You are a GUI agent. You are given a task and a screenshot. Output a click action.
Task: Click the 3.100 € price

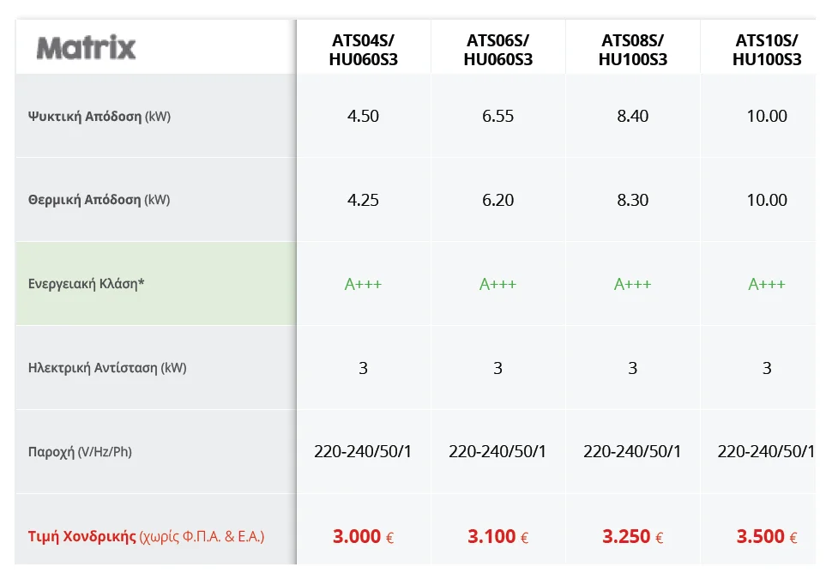click(497, 537)
